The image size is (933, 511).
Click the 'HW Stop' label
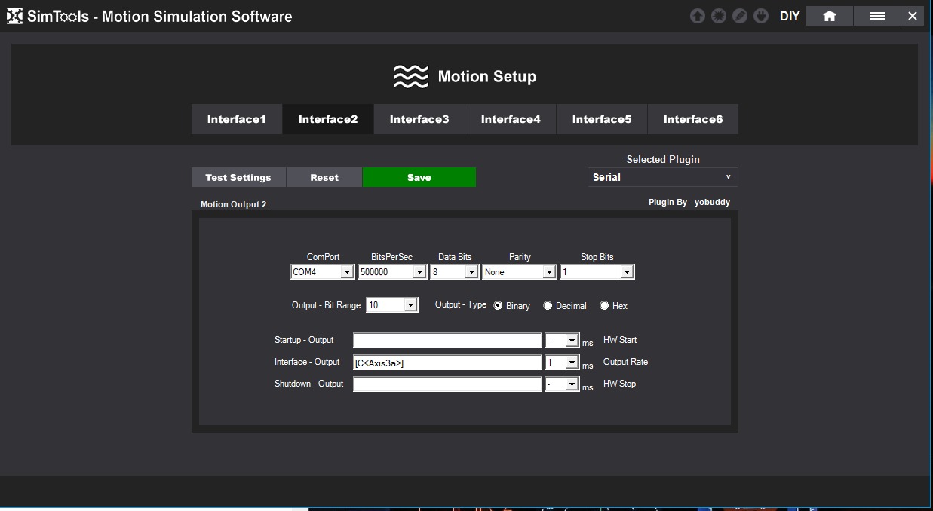[x=619, y=384]
